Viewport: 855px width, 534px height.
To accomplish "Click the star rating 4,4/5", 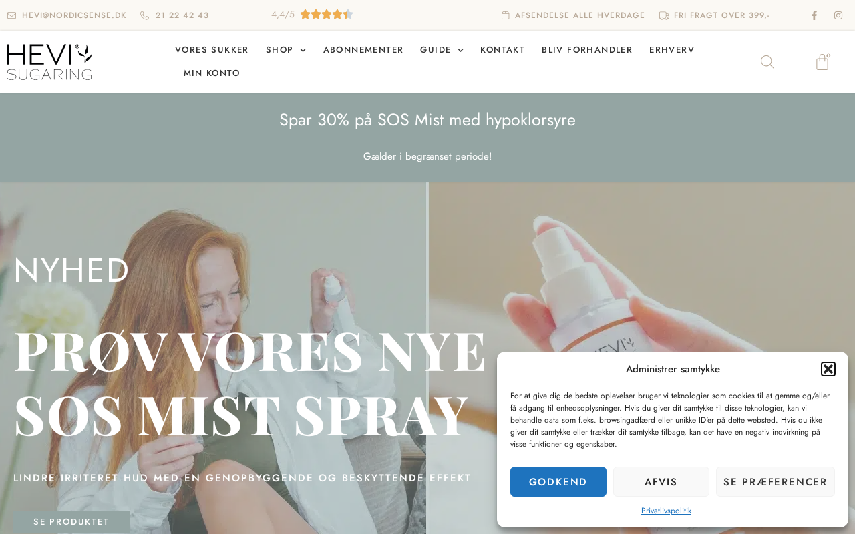I will [x=312, y=14].
